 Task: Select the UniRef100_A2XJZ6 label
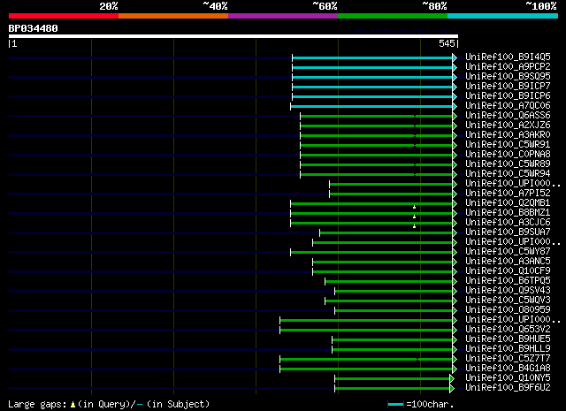click(508, 125)
